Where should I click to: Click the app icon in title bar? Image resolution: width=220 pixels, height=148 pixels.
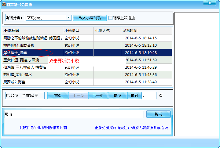[x=3, y=5]
